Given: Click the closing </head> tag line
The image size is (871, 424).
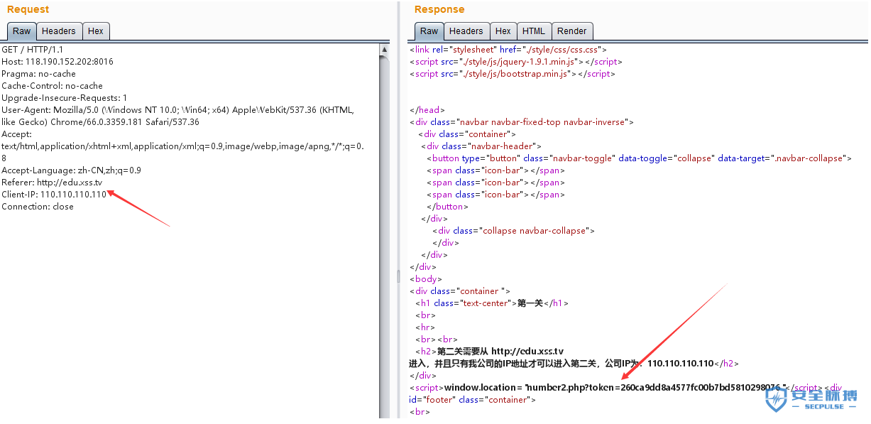Looking at the screenshot, I should [427, 110].
